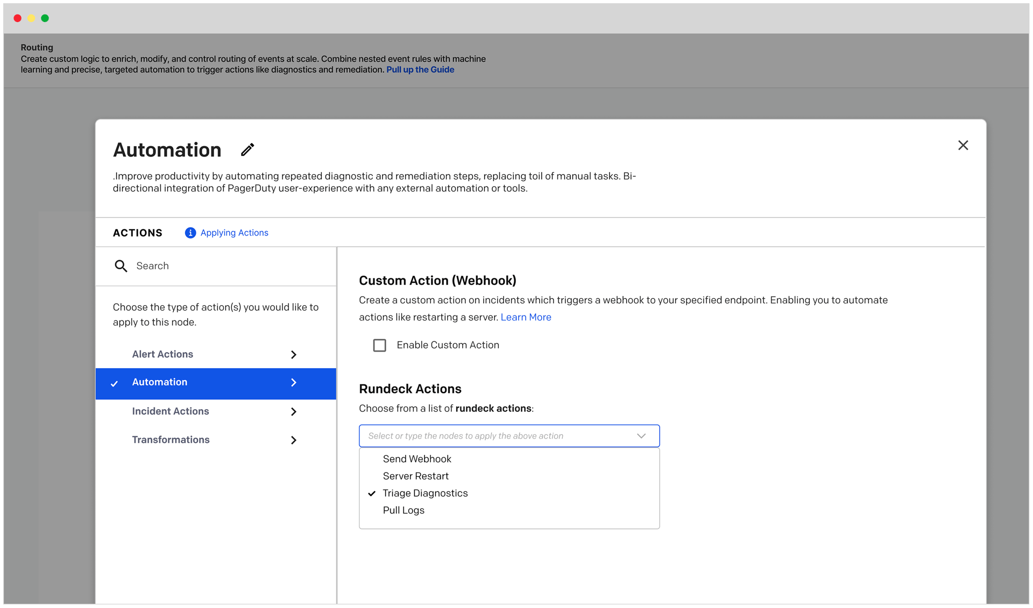
Task: Click the Learn More link
Action: pos(526,317)
